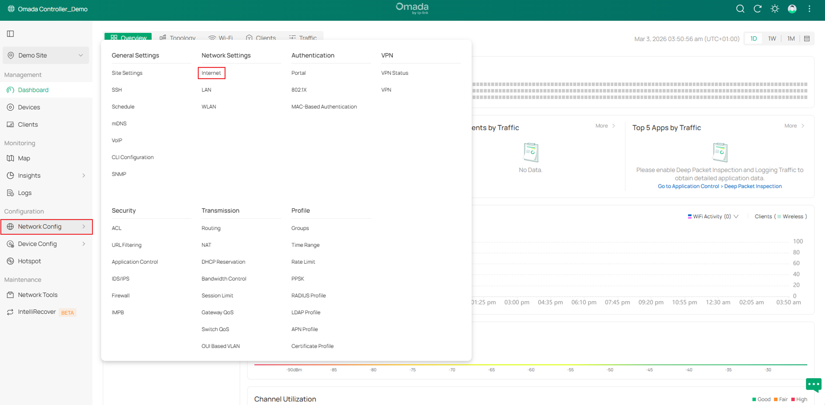Open the user account avatar menu
The image size is (825, 405).
click(x=792, y=9)
